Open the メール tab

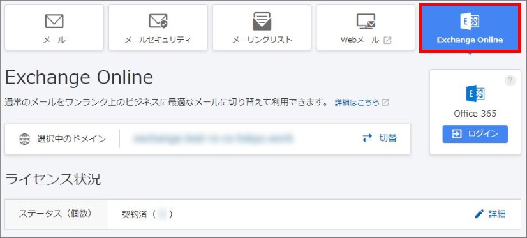tap(54, 27)
